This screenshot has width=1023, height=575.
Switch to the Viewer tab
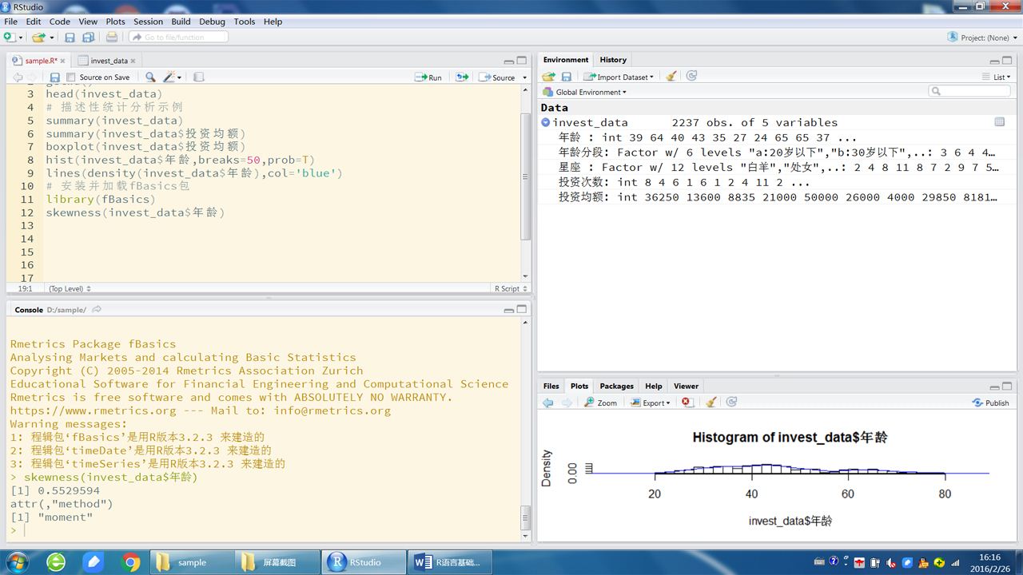[686, 386]
